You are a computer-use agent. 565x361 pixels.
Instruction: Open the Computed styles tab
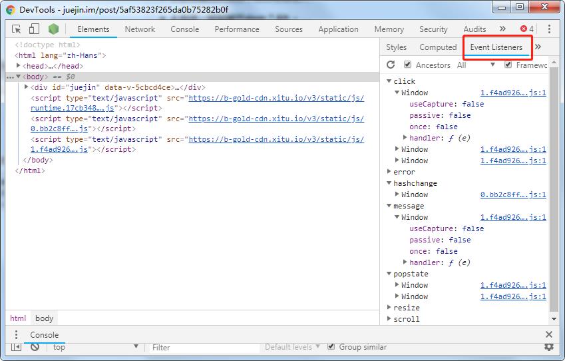(x=438, y=47)
